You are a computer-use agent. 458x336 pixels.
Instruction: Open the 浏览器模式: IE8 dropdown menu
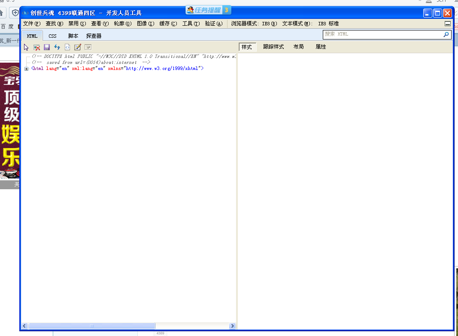click(254, 24)
